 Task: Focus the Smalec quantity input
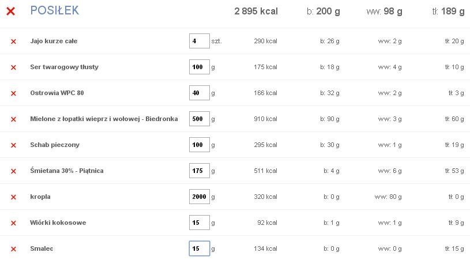click(x=200, y=248)
